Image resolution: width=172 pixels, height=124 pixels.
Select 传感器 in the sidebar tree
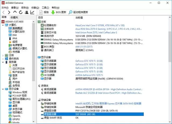click(x=16, y=52)
